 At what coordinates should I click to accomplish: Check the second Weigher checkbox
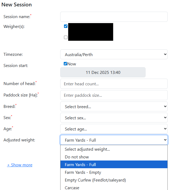[x=66, y=37]
